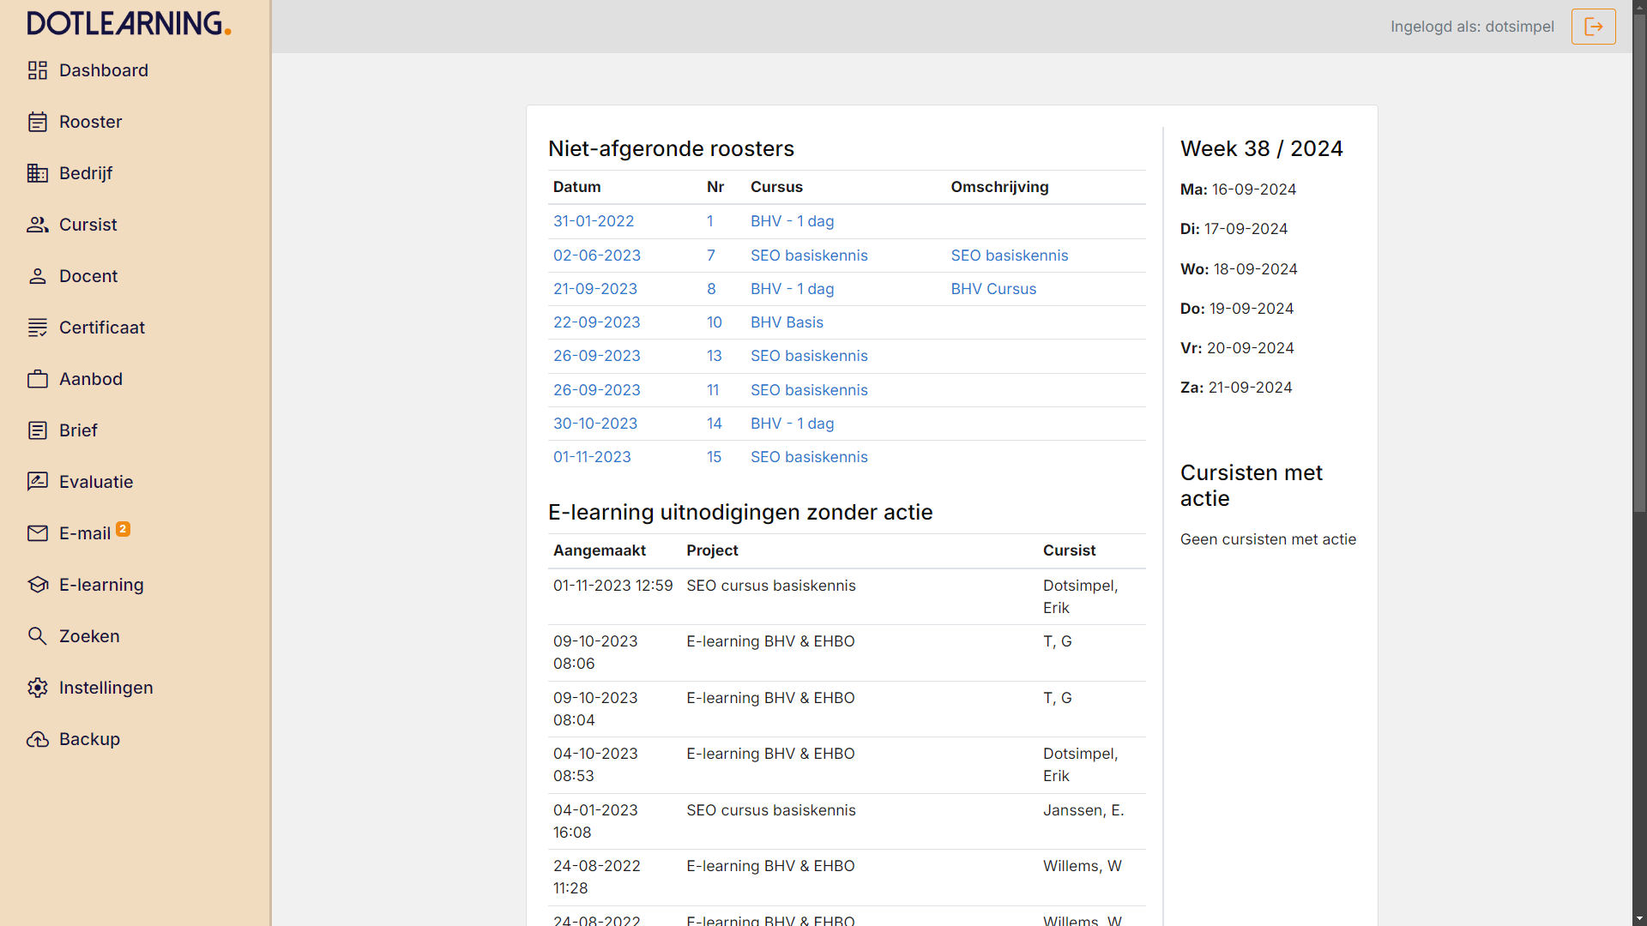Open roster dated 22-09-2023
This screenshot has height=926, width=1647.
click(597, 322)
